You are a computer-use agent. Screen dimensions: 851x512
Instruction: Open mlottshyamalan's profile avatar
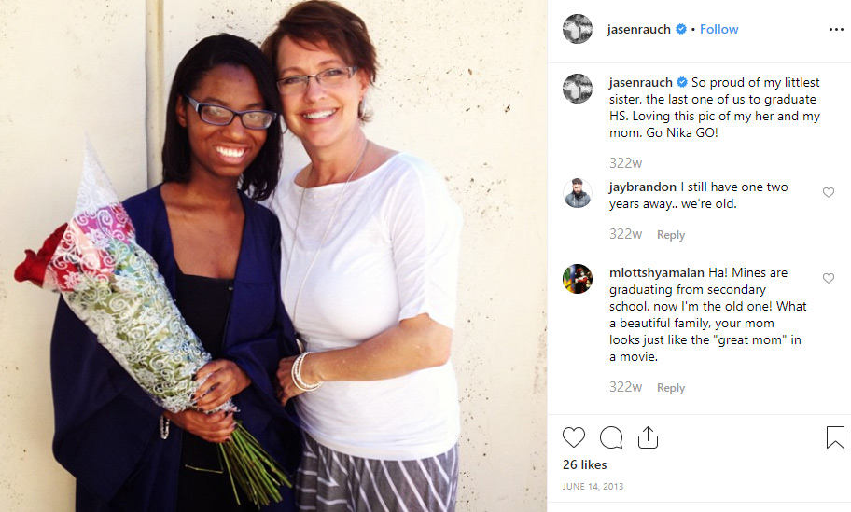[578, 279]
